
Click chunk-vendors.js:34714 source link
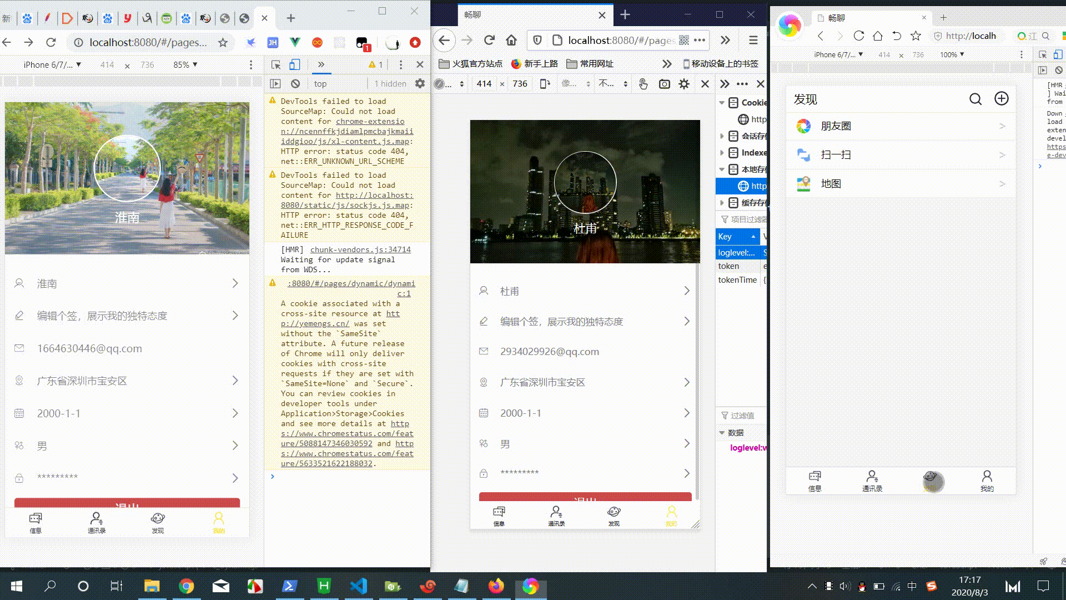point(360,249)
